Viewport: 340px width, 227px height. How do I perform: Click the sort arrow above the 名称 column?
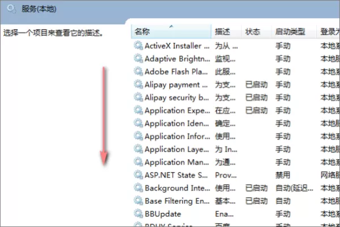[x=171, y=27]
